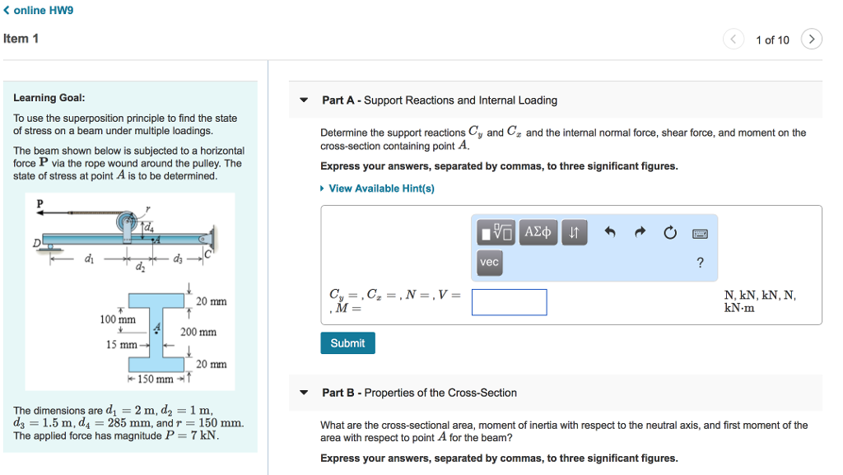Click the answer input field

coord(509,302)
